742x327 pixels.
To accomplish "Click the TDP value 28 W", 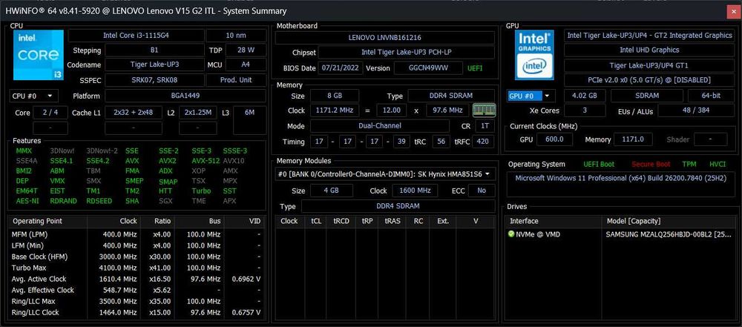I will [x=246, y=50].
